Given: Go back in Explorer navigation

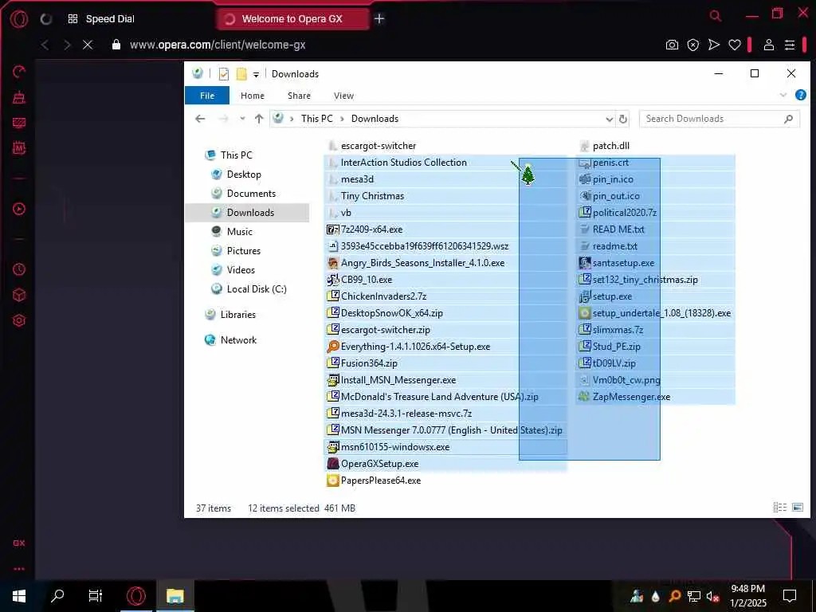Looking at the screenshot, I should tap(200, 119).
